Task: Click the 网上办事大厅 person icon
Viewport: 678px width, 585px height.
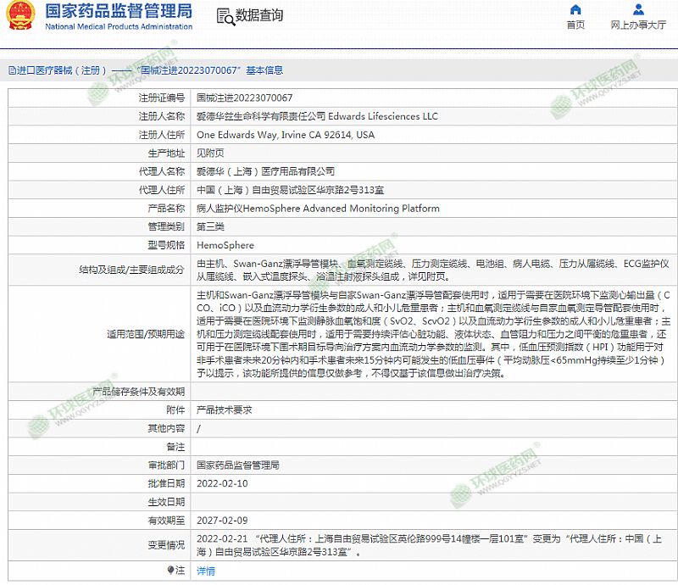Action: point(637,10)
